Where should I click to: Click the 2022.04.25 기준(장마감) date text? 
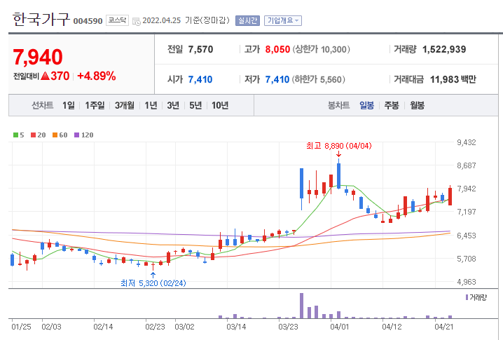186,20
